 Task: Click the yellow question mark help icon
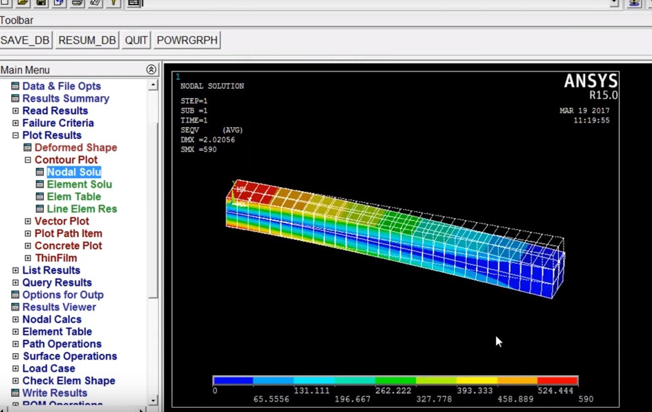click(113, 3)
